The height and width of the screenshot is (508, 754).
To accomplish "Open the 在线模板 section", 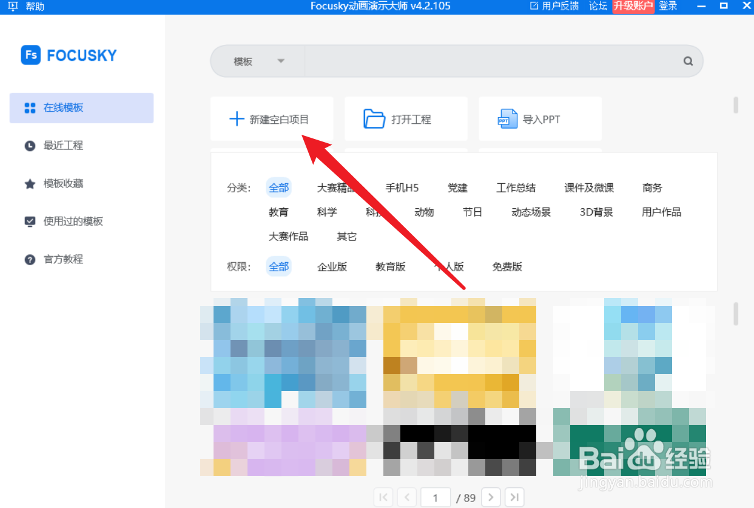I will [81, 108].
